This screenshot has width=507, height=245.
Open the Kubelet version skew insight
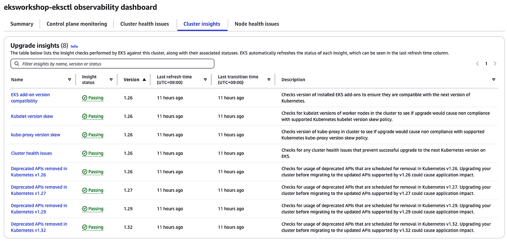(x=32, y=116)
